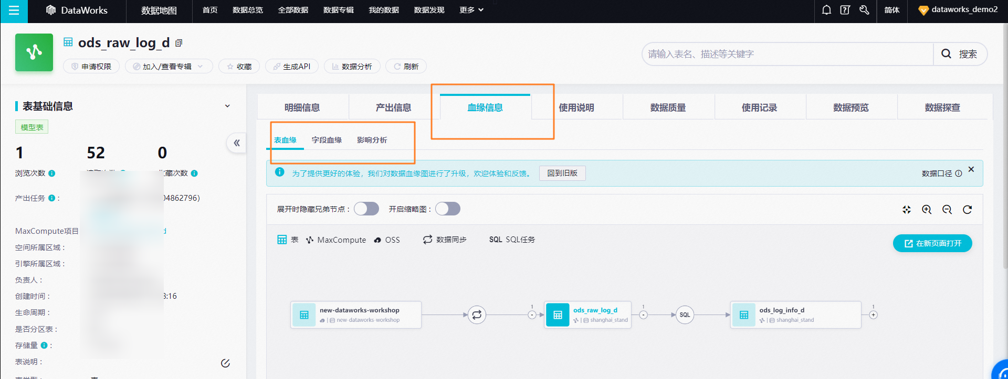1008x379 pixels.
Task: Click the 收藏 button
Action: 239,67
